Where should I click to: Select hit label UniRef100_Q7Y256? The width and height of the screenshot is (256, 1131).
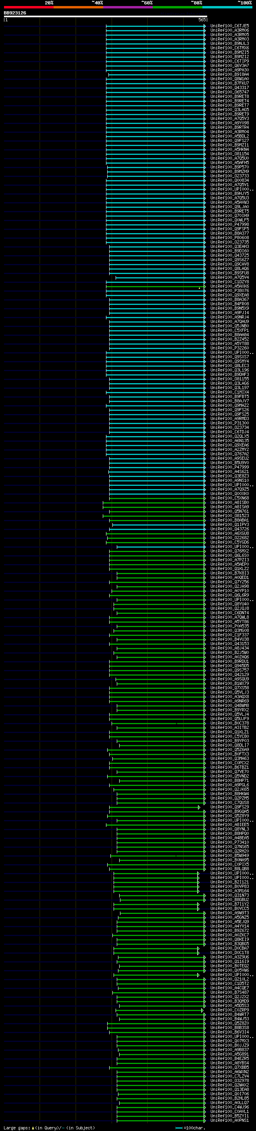(230, 582)
